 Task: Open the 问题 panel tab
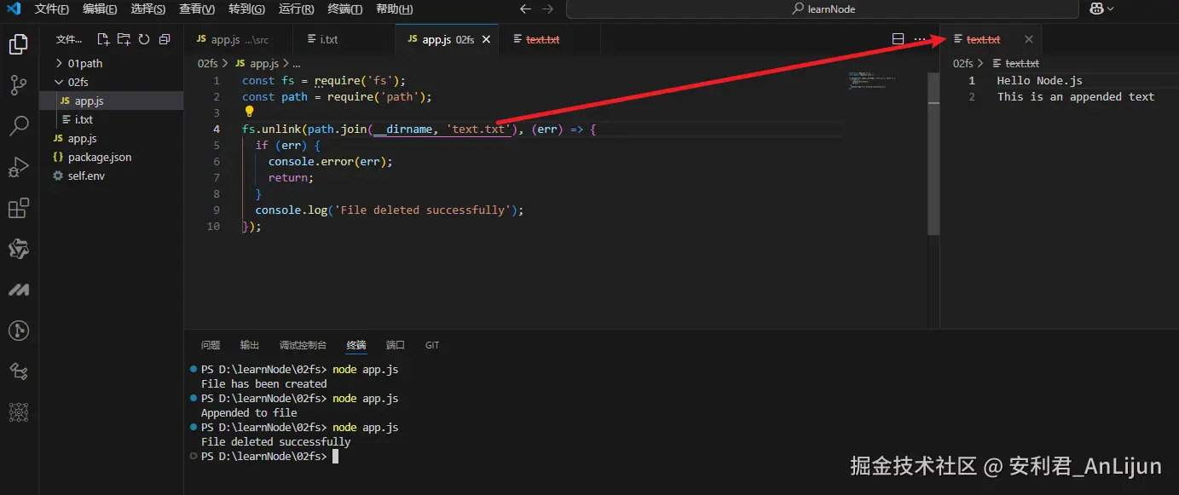[211, 345]
